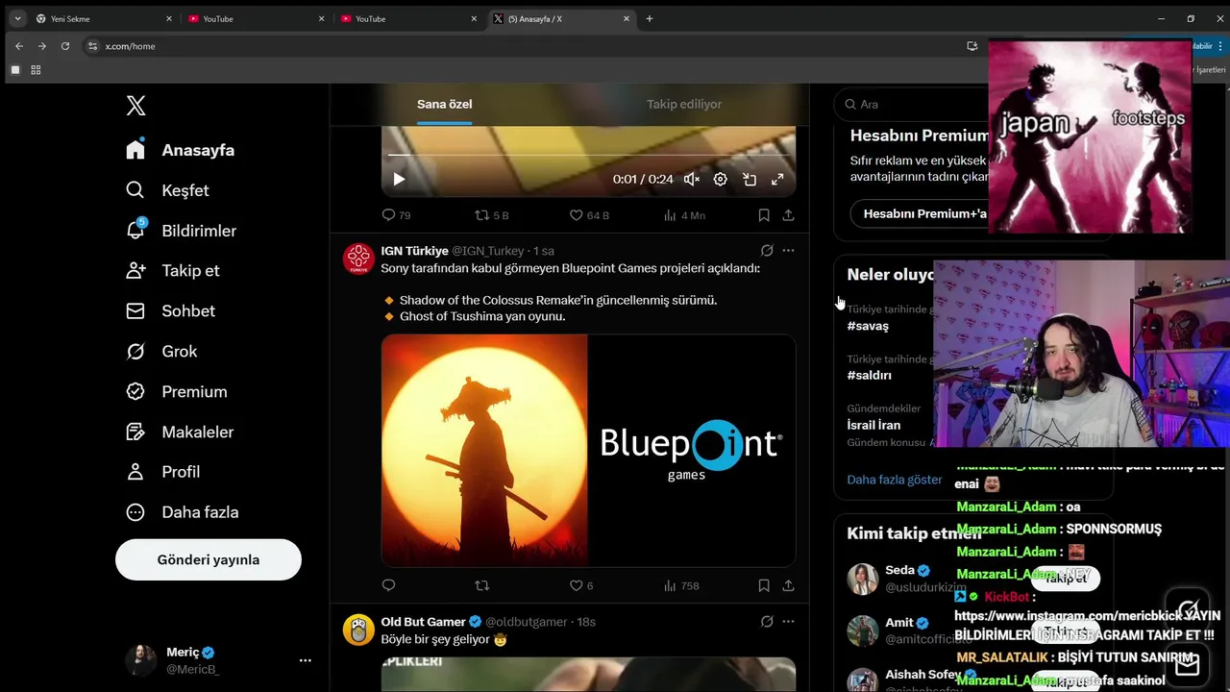Reply to top post with 79 comments

[x=396, y=215]
